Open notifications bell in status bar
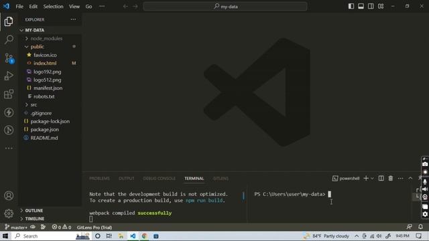 pos(420,227)
